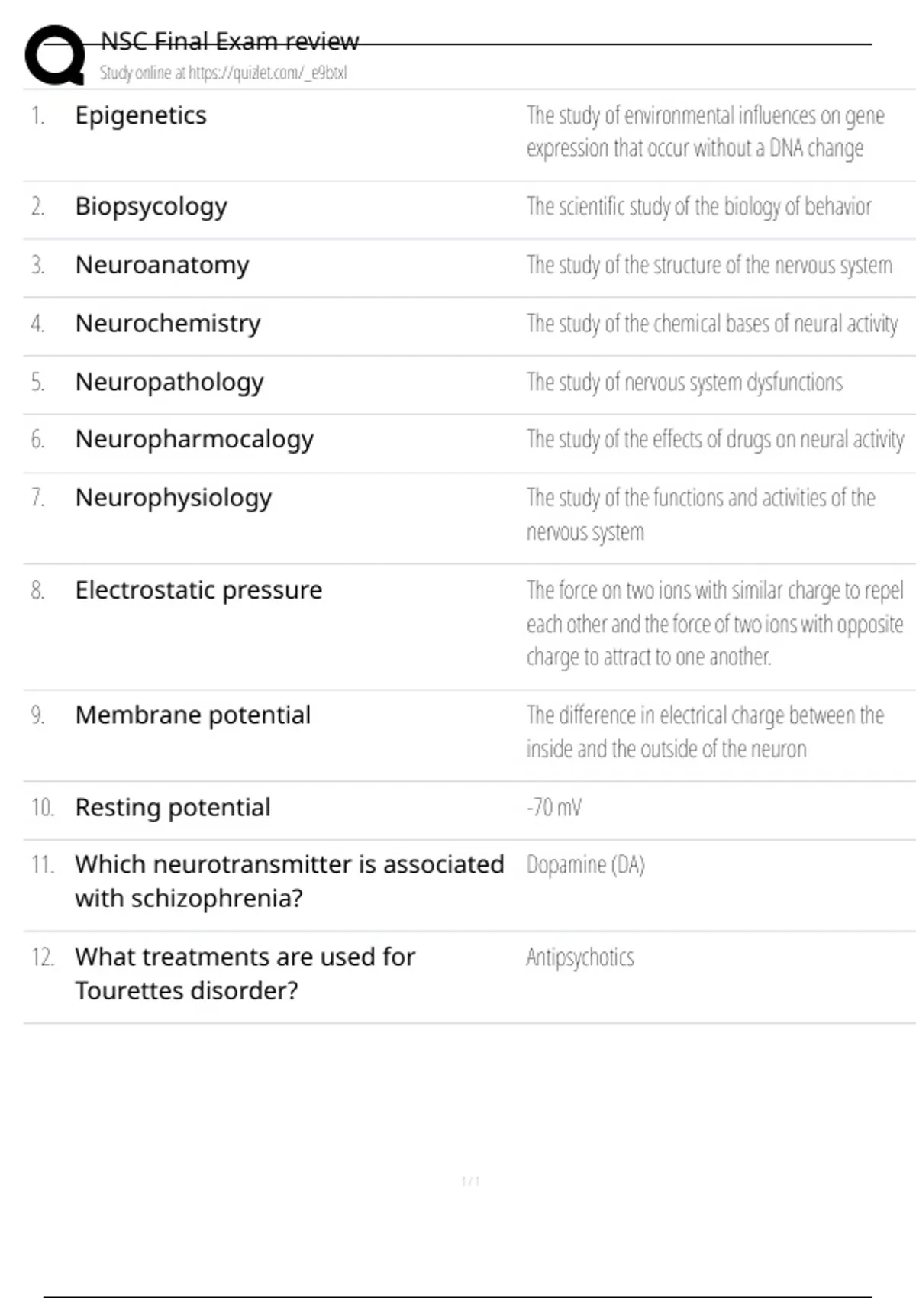Select the Dopamine (DA) answer
This screenshot has width=916, height=1298.
(x=585, y=865)
